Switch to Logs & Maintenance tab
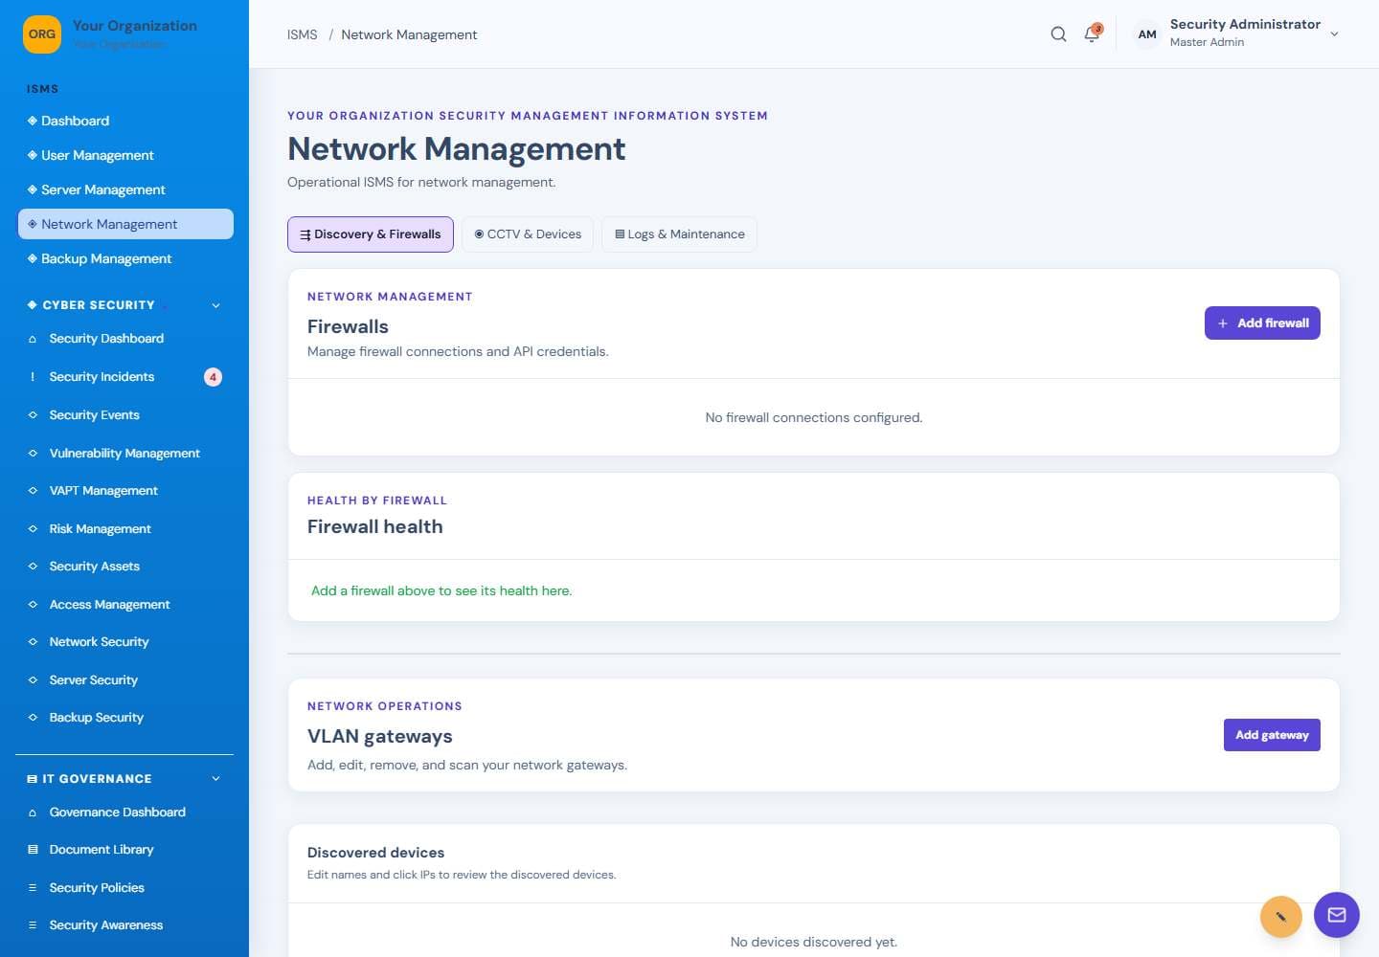1379x957 pixels. click(679, 234)
